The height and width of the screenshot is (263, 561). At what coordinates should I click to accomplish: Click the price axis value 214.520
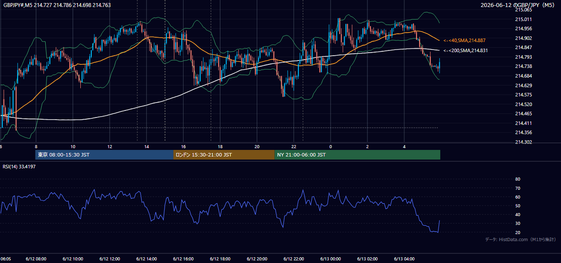click(x=523, y=104)
